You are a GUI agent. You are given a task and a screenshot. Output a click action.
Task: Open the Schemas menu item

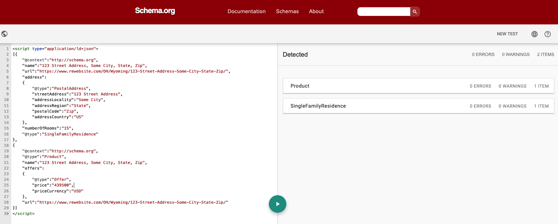(287, 11)
